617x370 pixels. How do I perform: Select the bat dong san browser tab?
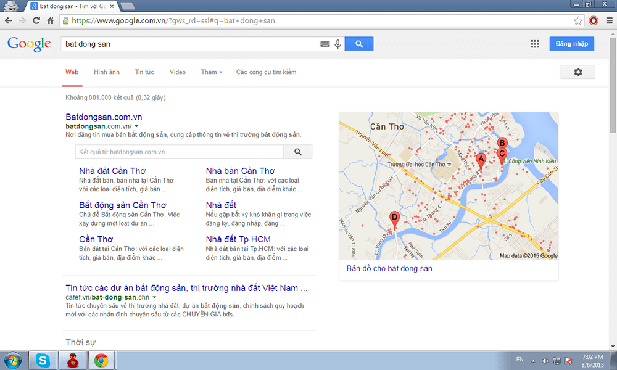(73, 6)
